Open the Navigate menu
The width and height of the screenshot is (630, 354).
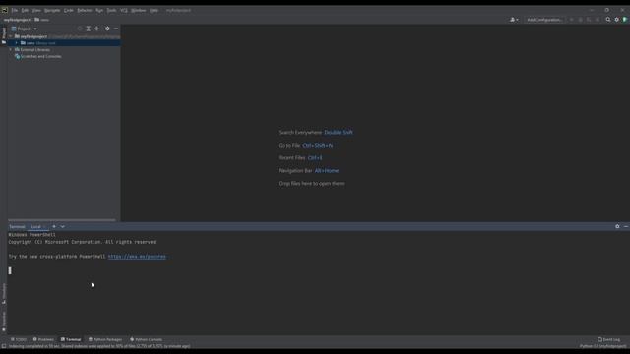[52, 10]
